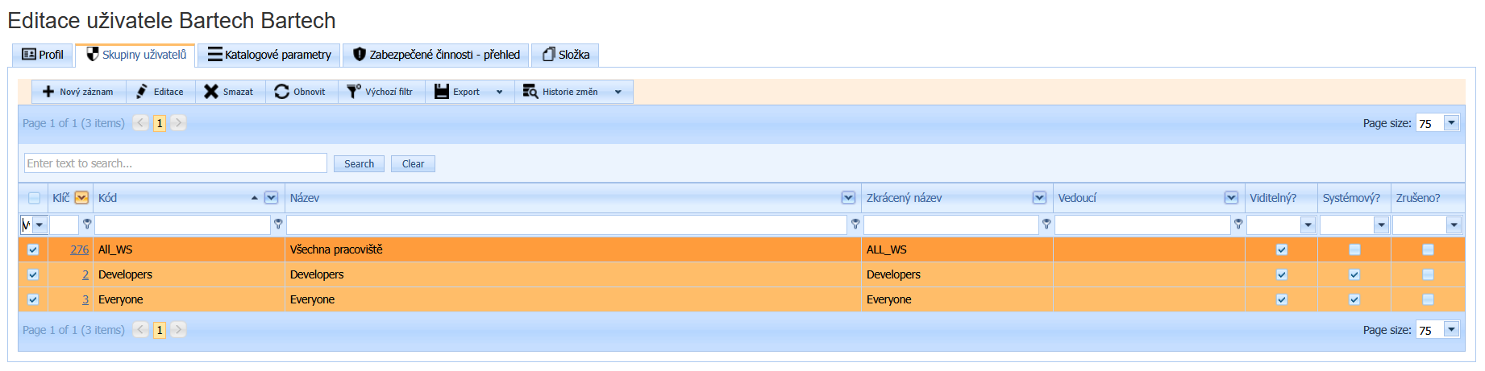Click the Obnovit refresh icon
The width and height of the screenshot is (1485, 371).
[x=281, y=92]
